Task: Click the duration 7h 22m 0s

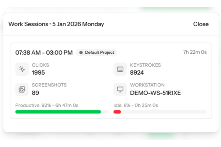Action: [195, 52]
